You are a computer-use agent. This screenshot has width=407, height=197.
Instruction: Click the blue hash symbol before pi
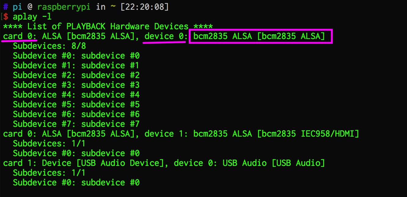coord(6,7)
